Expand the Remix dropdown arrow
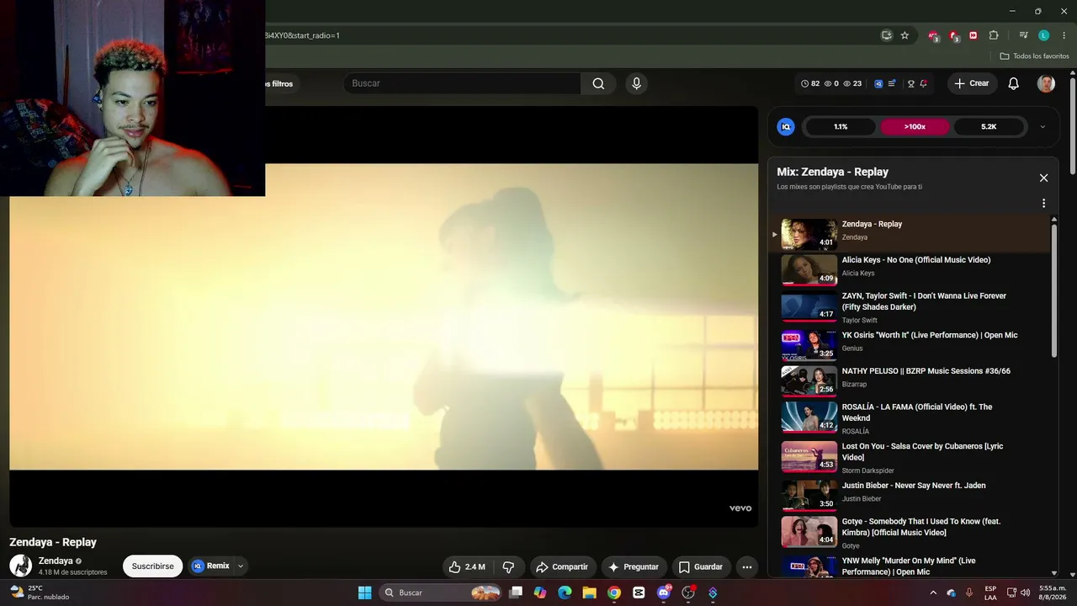Image resolution: width=1077 pixels, height=606 pixels. click(x=240, y=566)
